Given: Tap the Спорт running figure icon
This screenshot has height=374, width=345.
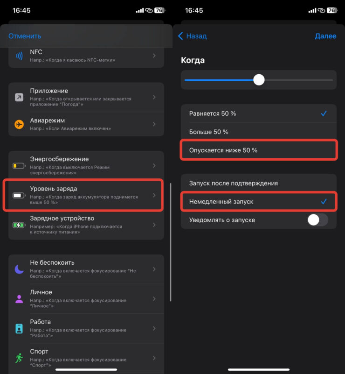Looking at the screenshot, I should pos(19,358).
